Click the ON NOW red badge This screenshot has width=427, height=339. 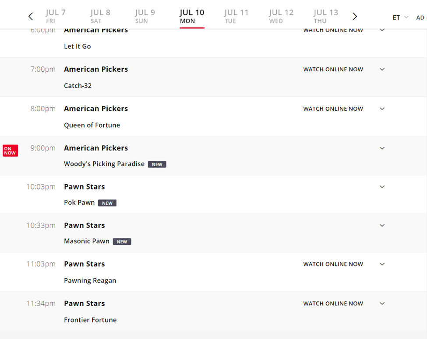tap(11, 150)
